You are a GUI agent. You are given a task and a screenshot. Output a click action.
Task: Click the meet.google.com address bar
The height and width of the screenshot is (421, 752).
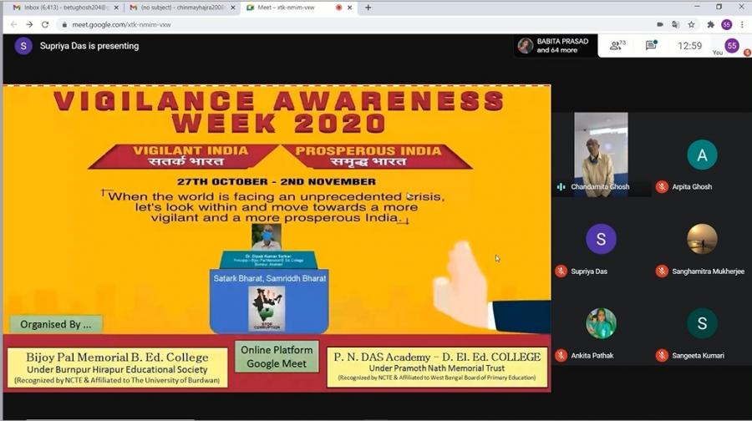click(x=334, y=25)
